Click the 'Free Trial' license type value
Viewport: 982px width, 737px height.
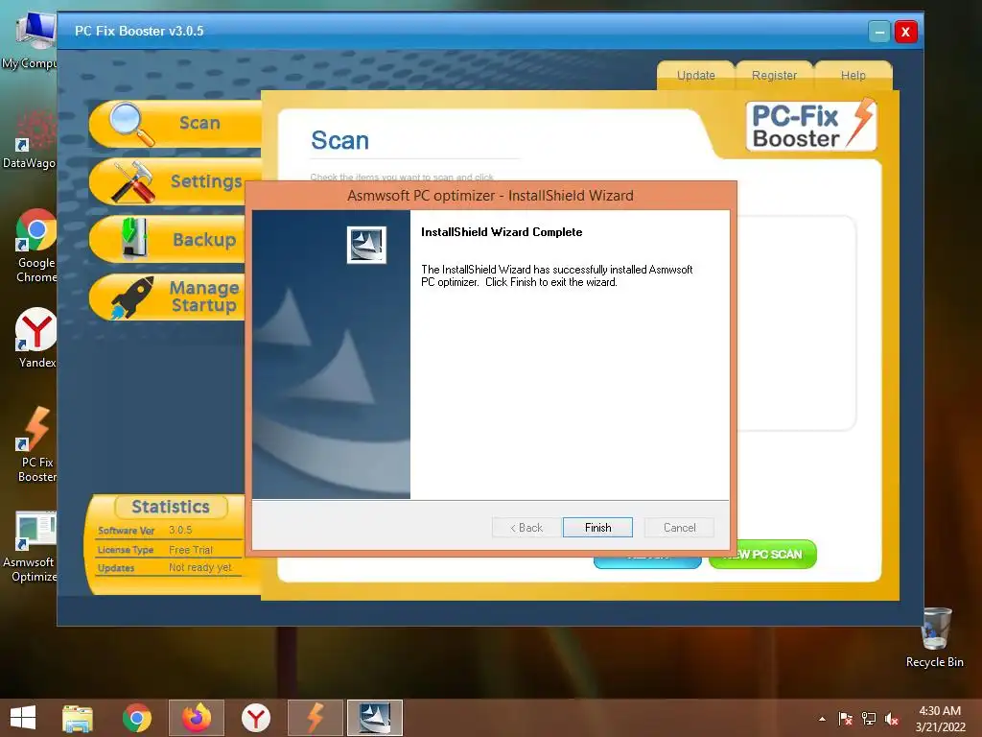tap(191, 550)
